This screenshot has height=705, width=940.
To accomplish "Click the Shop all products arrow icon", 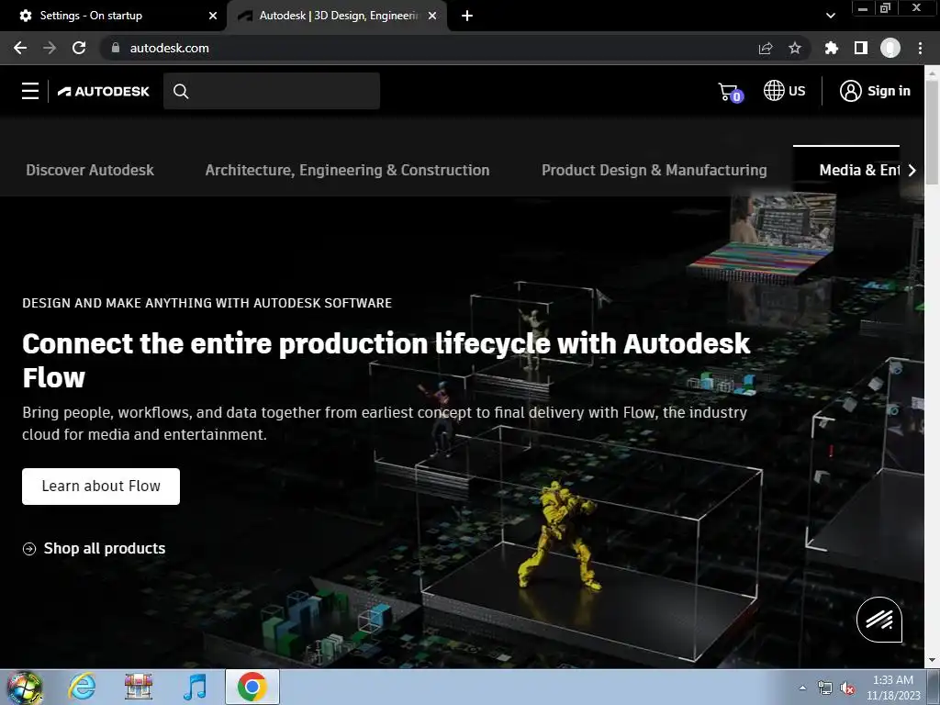I will (28, 549).
